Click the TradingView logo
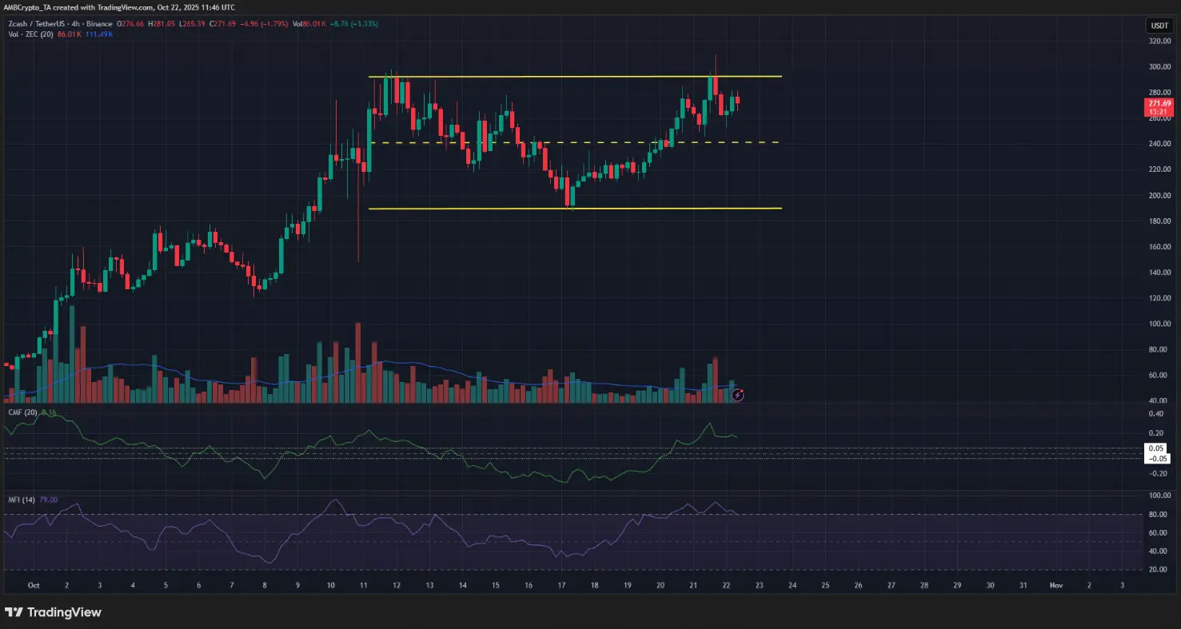The height and width of the screenshot is (629, 1181). coord(53,612)
